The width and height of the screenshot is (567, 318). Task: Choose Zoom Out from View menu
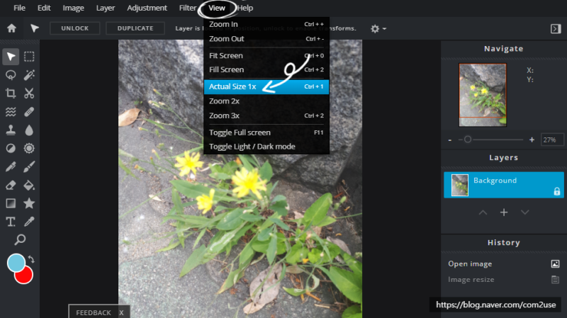tap(266, 39)
